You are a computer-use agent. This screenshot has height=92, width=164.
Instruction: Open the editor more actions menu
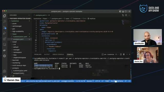point(129,15)
